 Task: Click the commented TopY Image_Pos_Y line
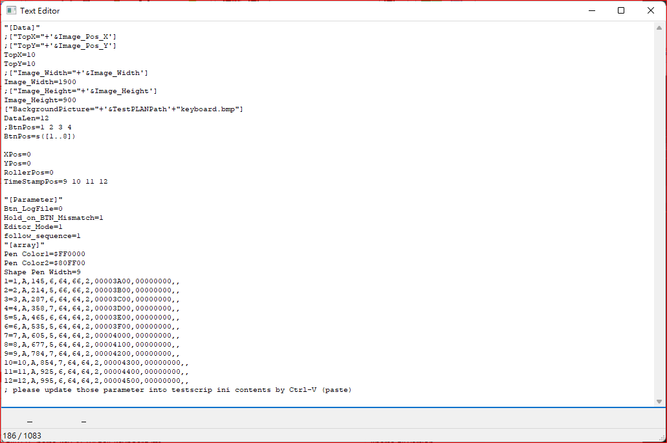tap(60, 46)
